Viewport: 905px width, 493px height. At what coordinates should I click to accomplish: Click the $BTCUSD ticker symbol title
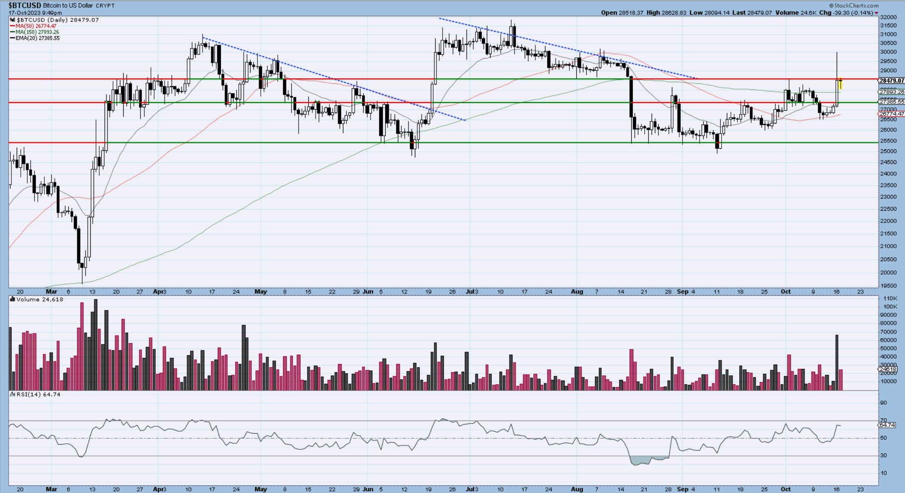pyautogui.click(x=24, y=6)
